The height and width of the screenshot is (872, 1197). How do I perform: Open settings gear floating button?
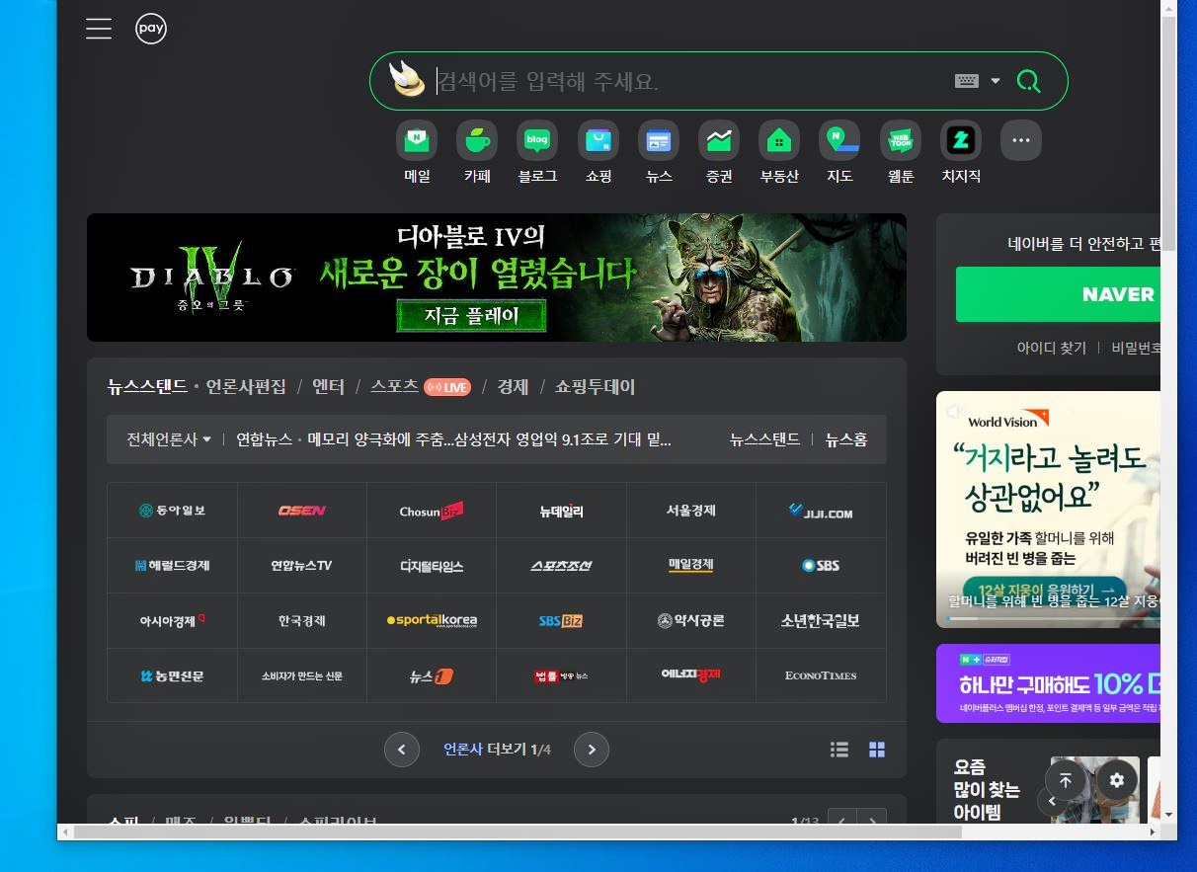click(x=1117, y=780)
